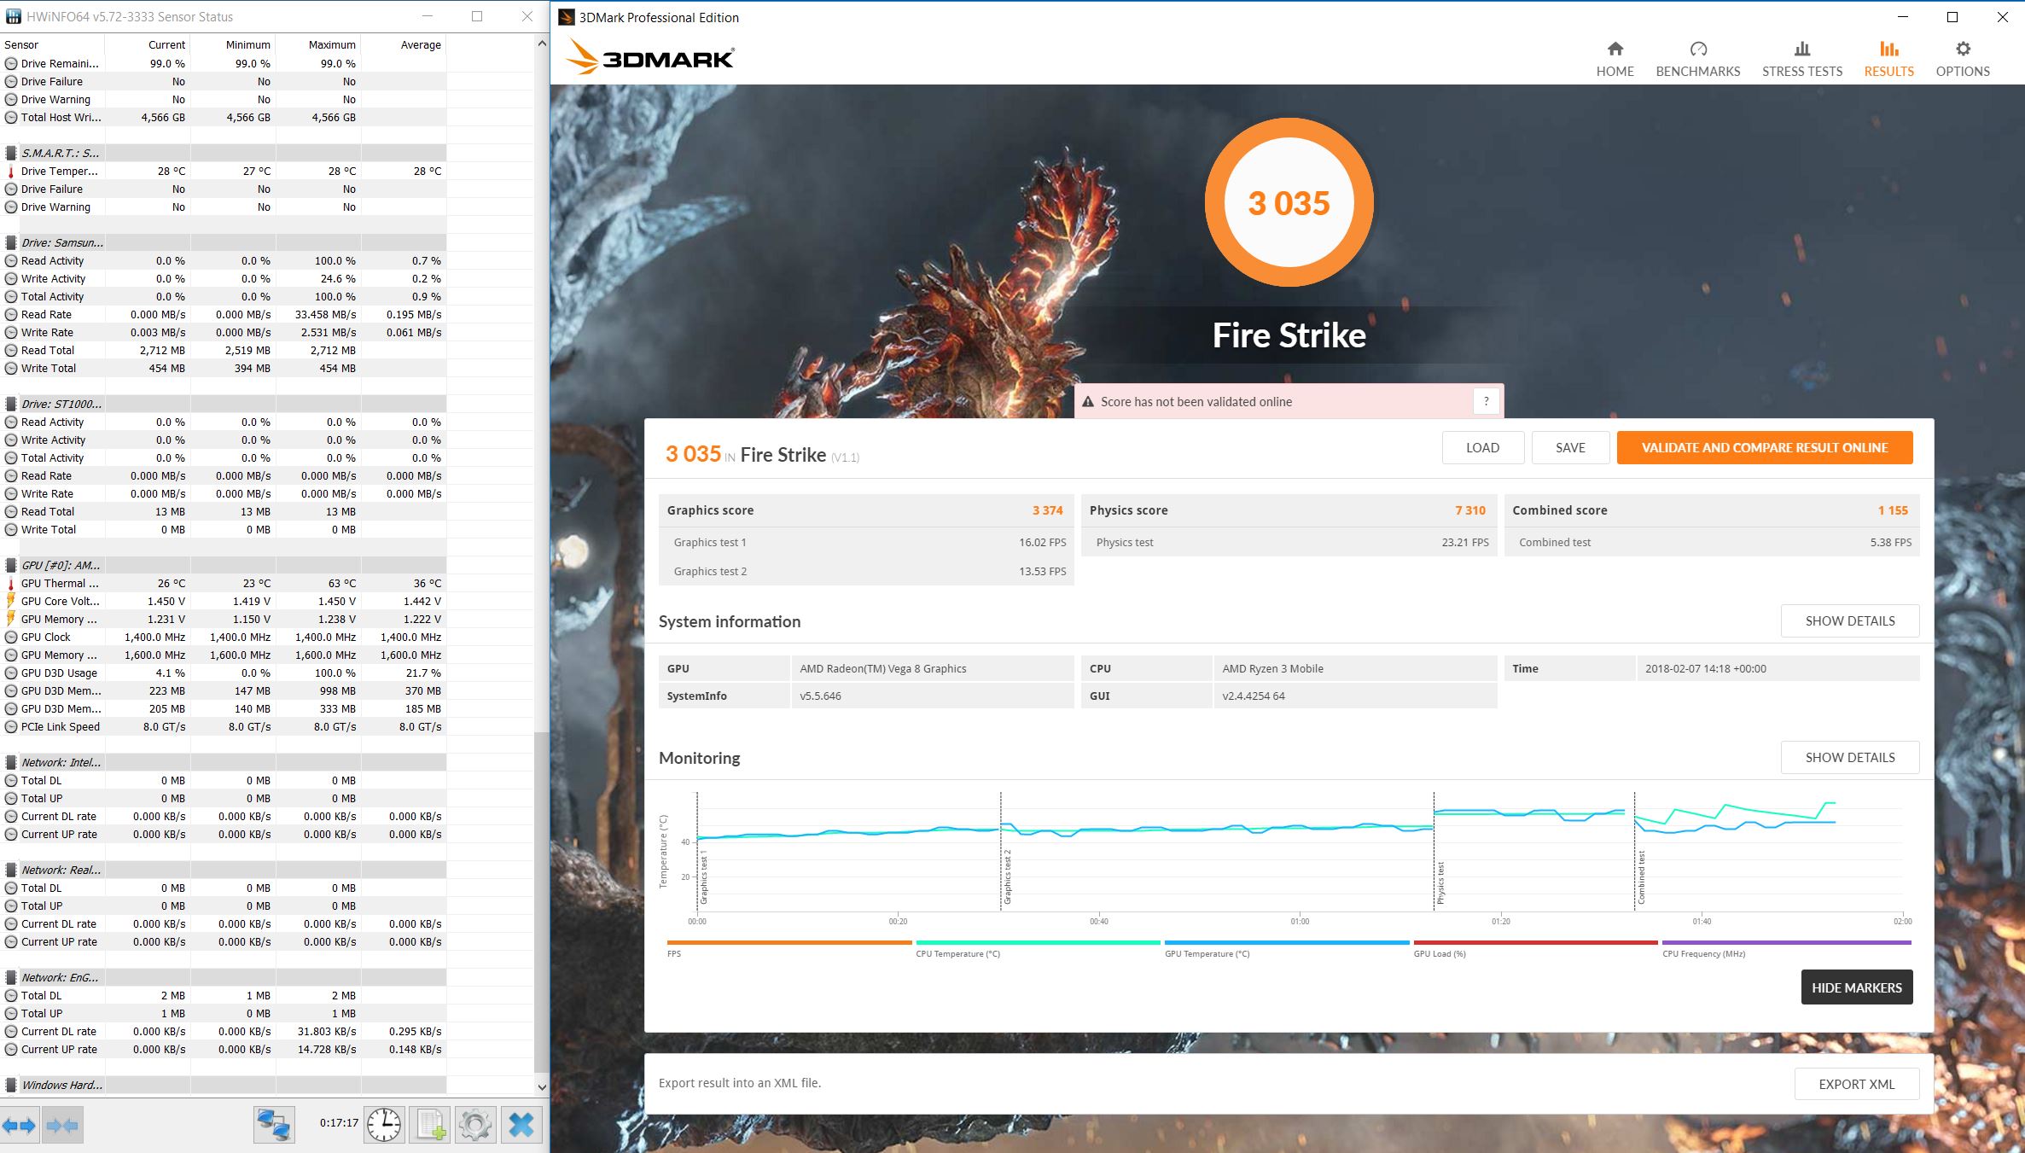Screen dimensions: 2025x1153
Task: Open the remote network monitoring icon
Action: [x=274, y=1125]
